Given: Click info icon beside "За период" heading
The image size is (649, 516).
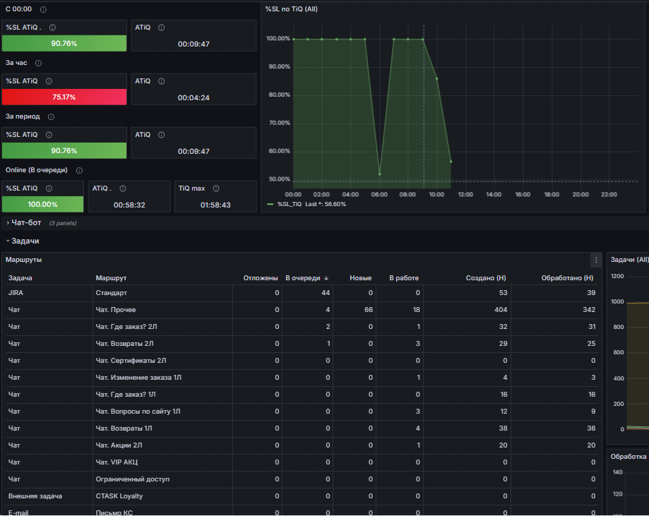Looking at the screenshot, I should tap(51, 116).
